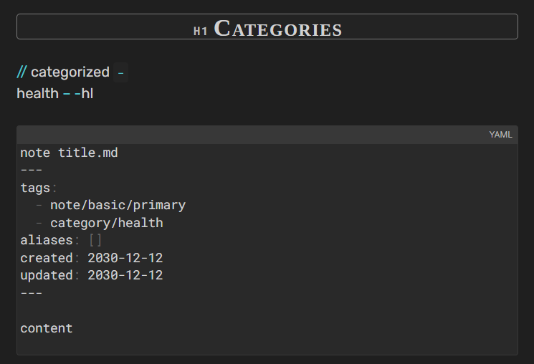Select the word categorized
This screenshot has width=534, height=364.
pyautogui.click(x=70, y=72)
